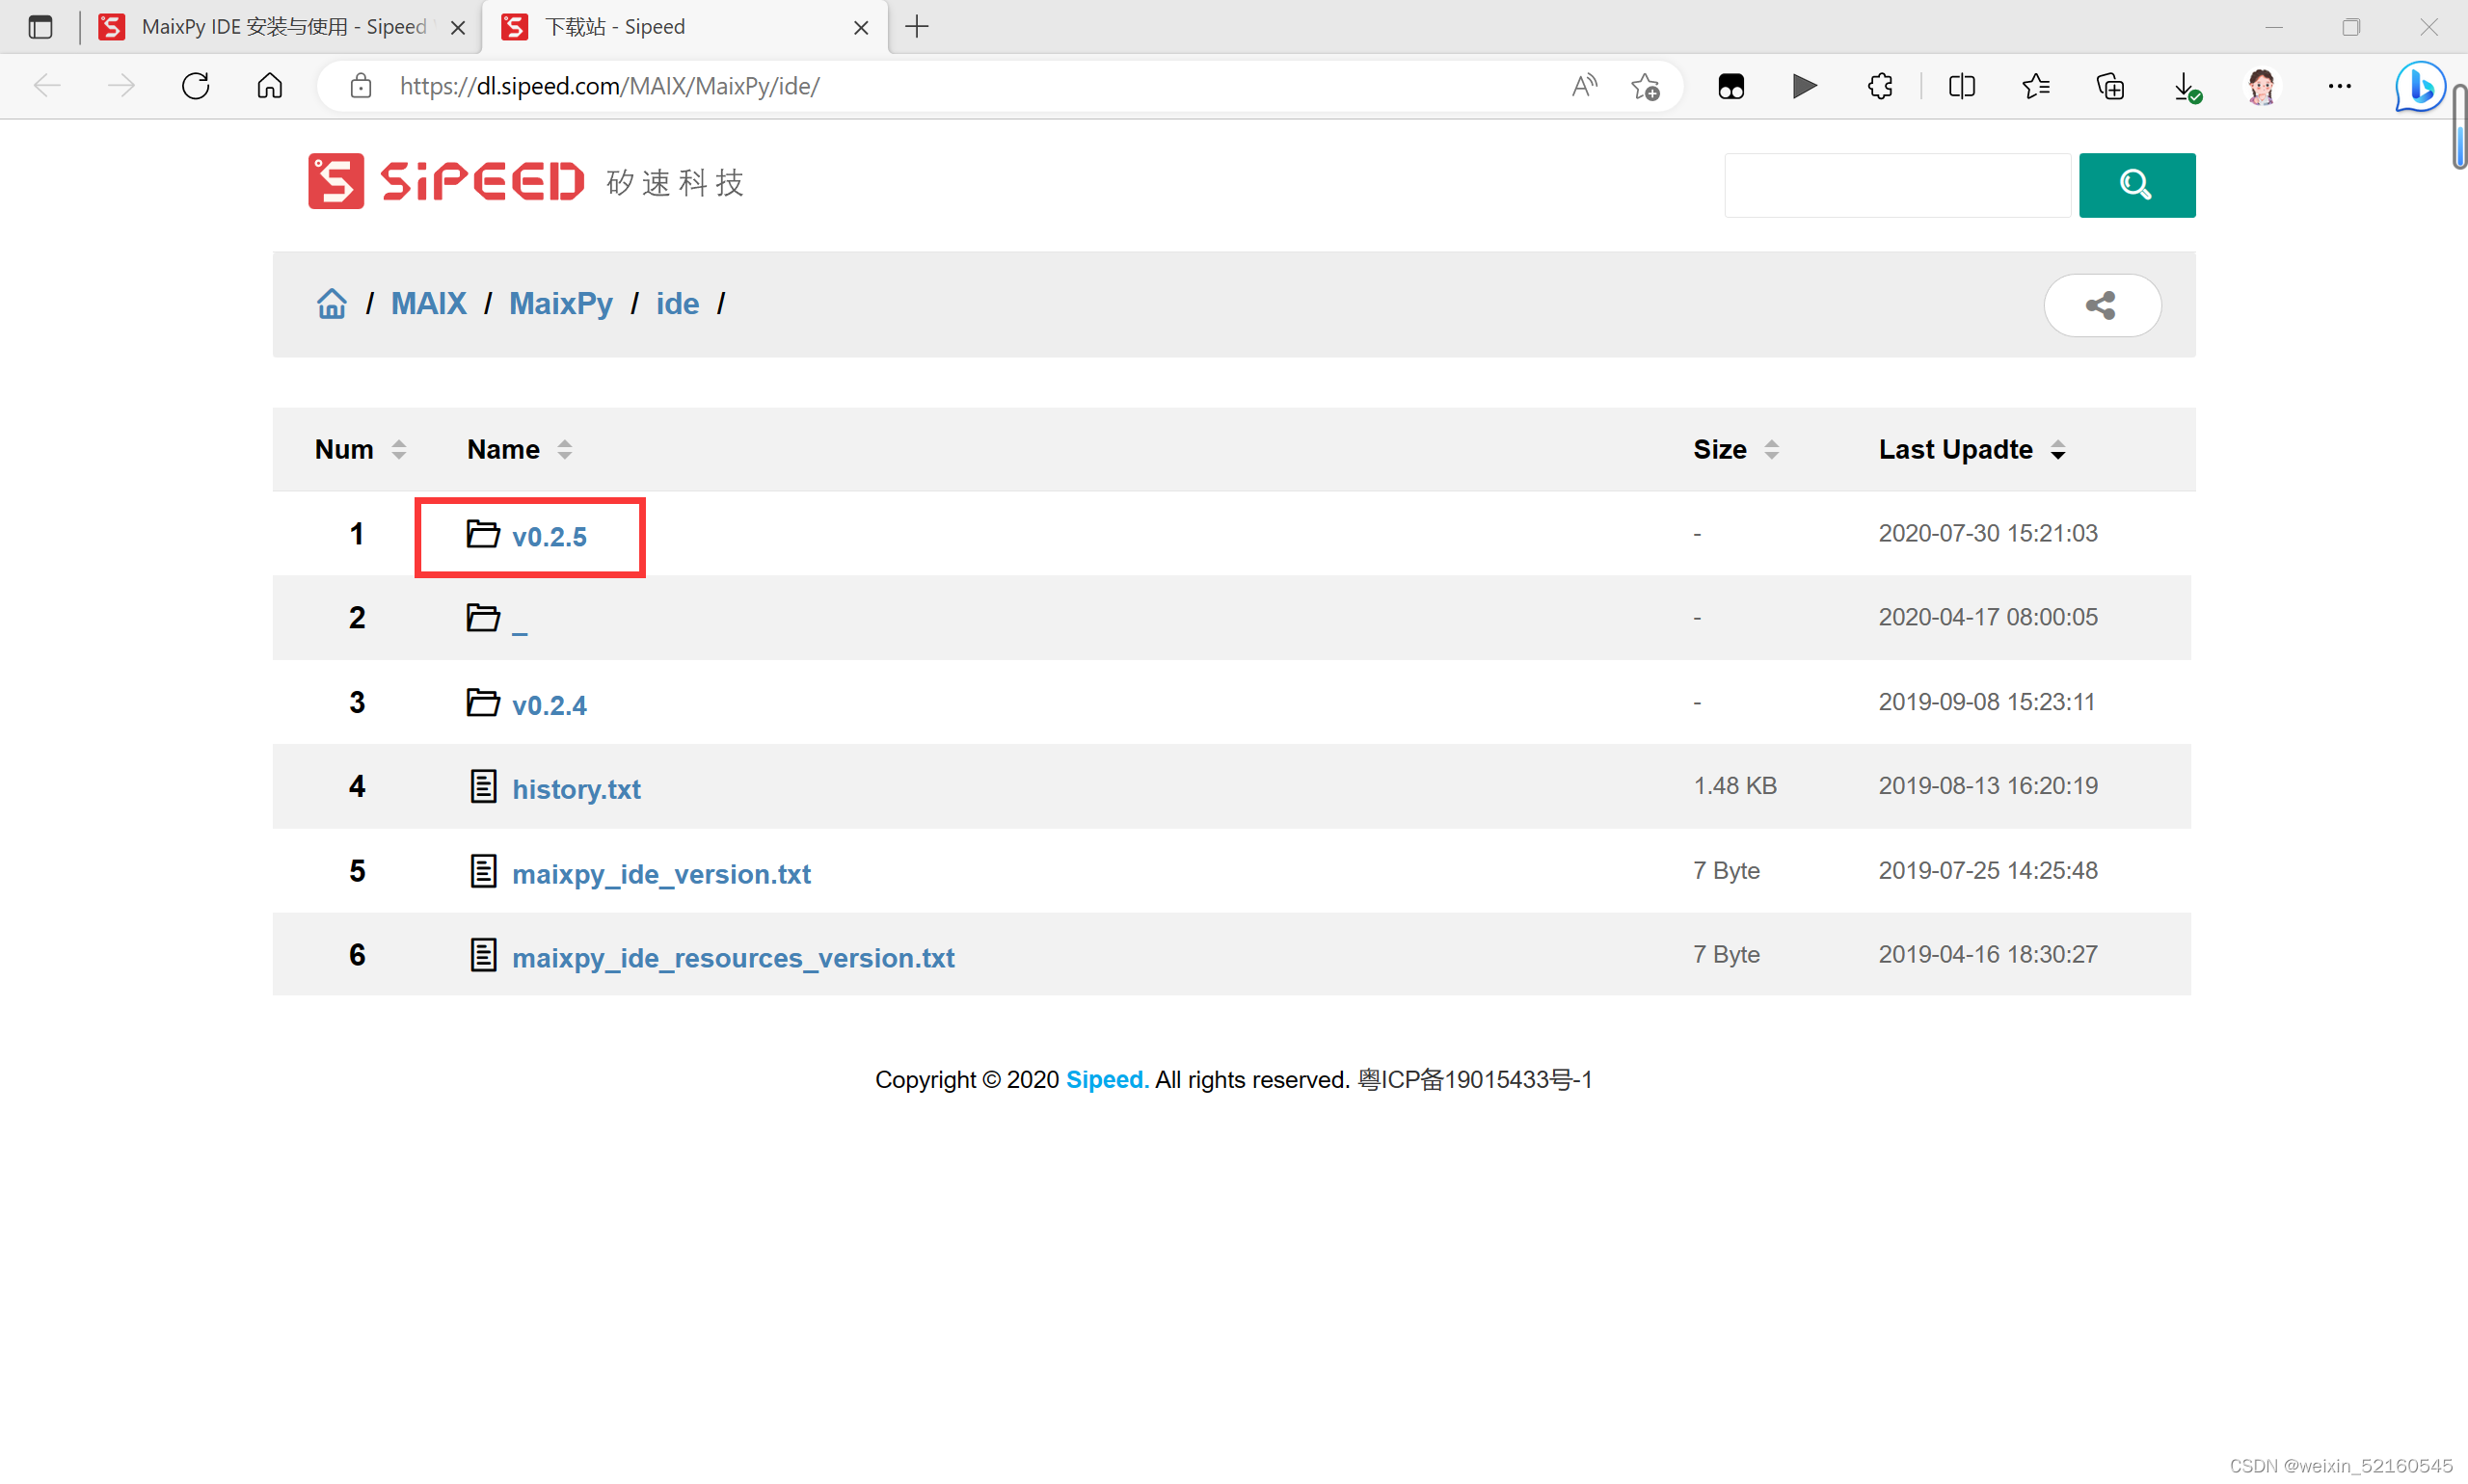
Task: Go to home via breadcrumb house icon
Action: (x=331, y=304)
